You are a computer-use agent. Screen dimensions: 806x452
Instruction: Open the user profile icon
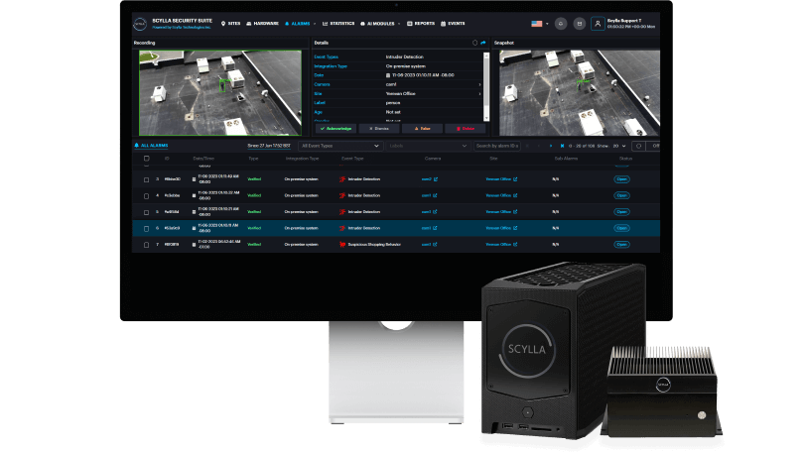coord(598,24)
